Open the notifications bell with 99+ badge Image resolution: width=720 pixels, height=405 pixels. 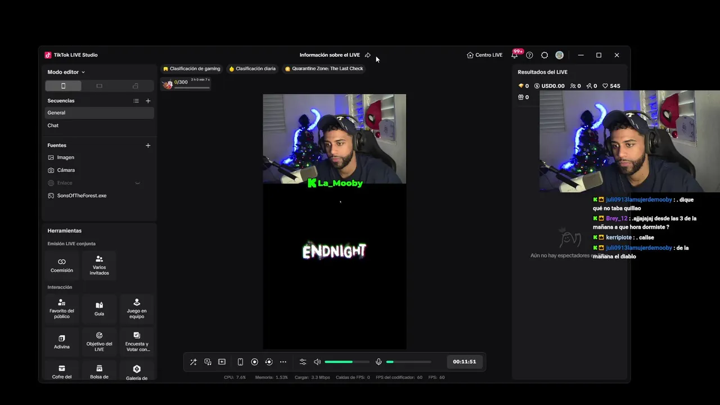pos(515,55)
